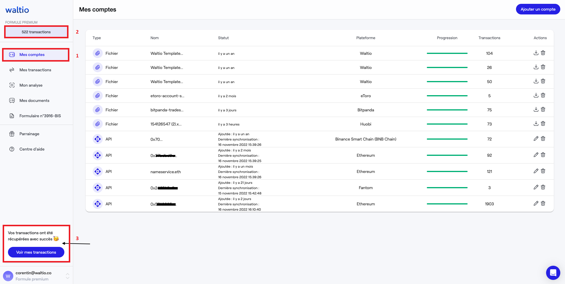Screen dimensions: 565x284
Task: Download the bitpanda-trades file
Action: click(x=536, y=109)
